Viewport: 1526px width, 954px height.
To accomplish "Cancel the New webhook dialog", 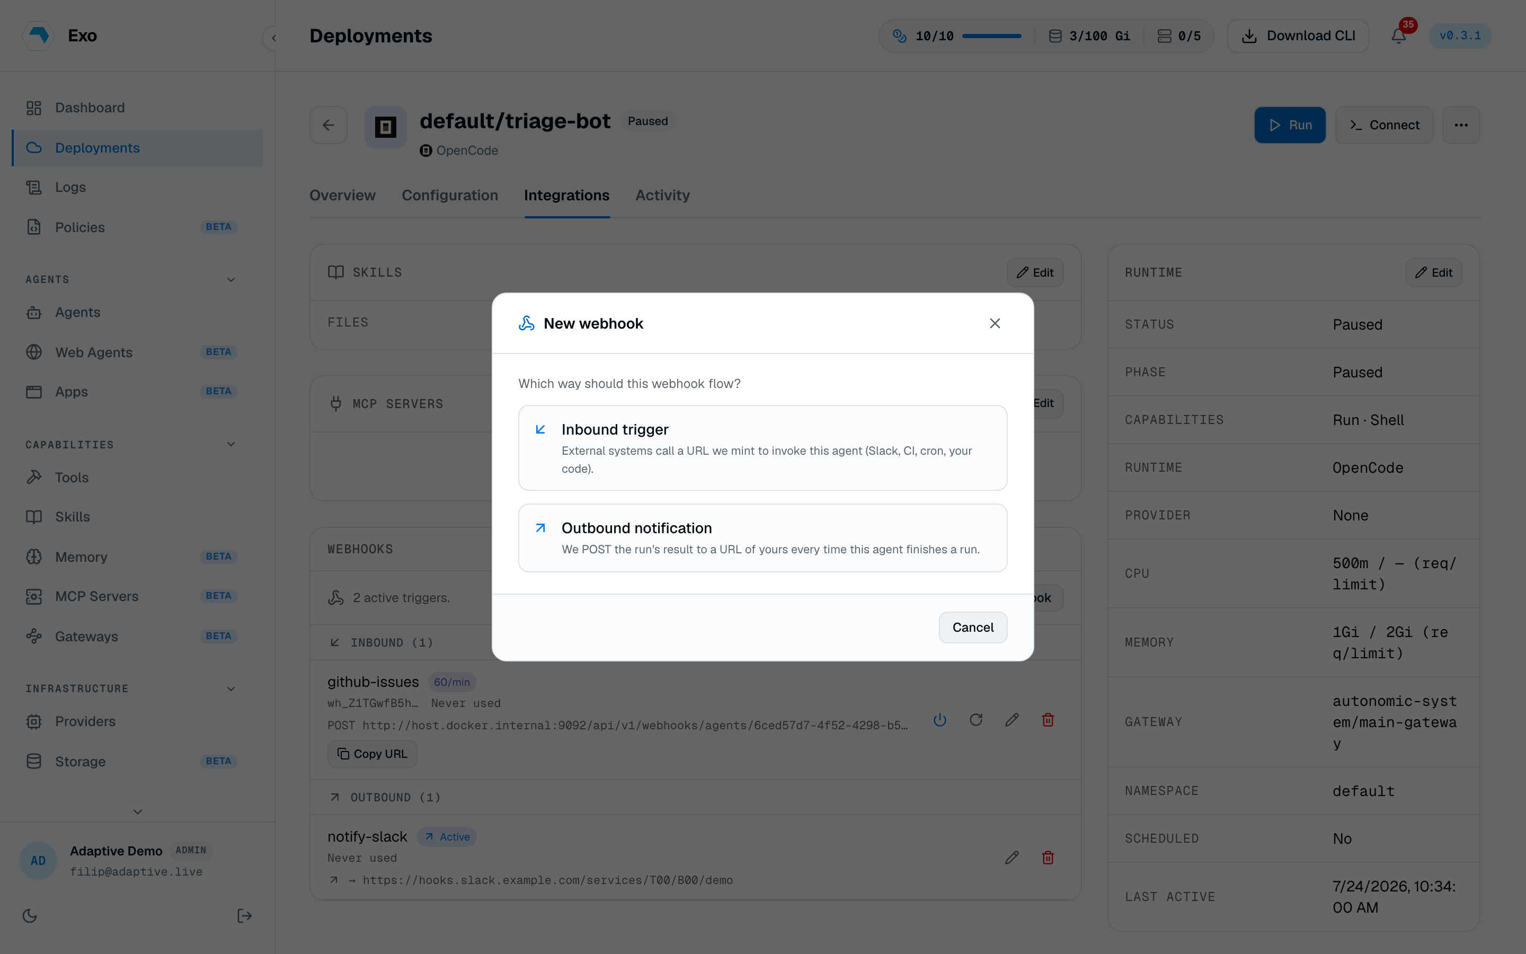I will click(x=972, y=627).
